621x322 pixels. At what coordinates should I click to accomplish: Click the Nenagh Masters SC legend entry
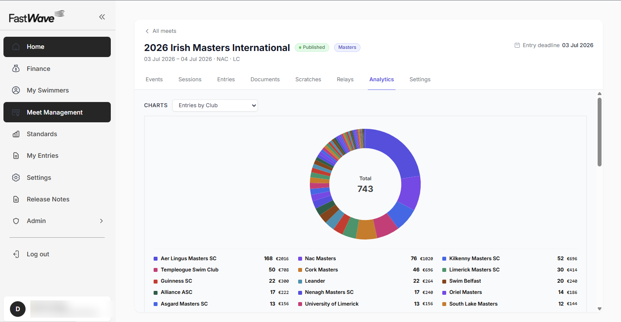pyautogui.click(x=365, y=292)
